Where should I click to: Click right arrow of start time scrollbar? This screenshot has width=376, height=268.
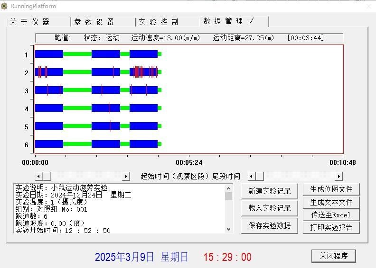click(126, 176)
